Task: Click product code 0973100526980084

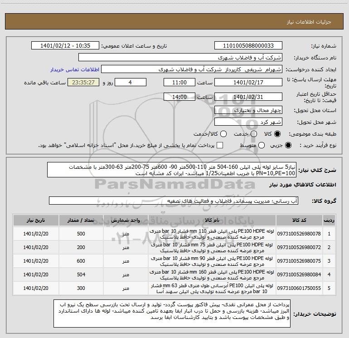Action: click(299, 274)
